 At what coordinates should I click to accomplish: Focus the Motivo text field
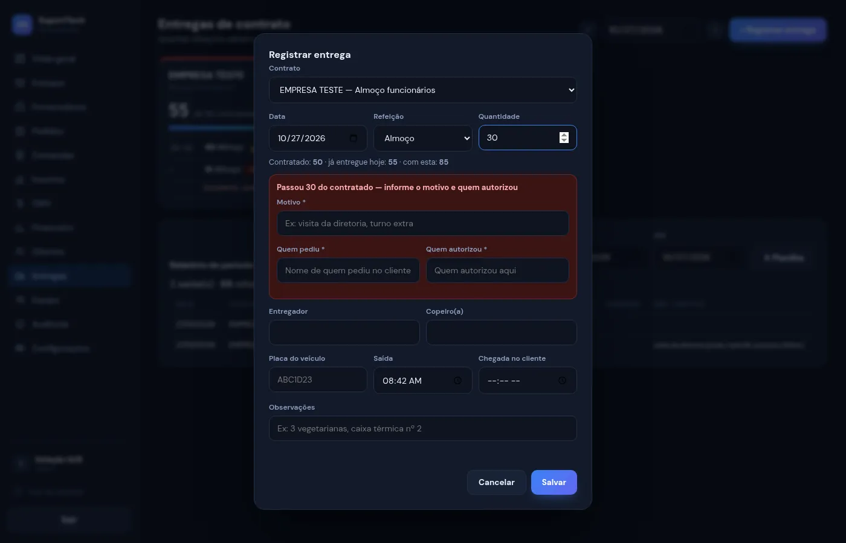click(423, 223)
